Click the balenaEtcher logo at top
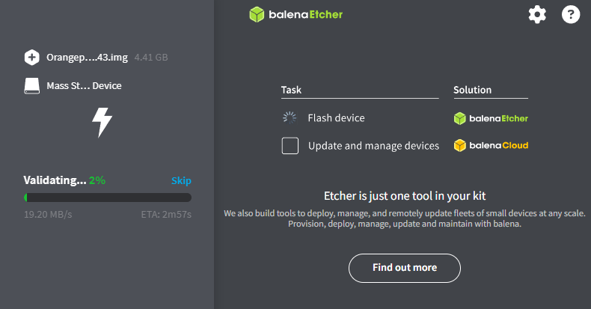The height and width of the screenshot is (309, 591). [x=296, y=14]
